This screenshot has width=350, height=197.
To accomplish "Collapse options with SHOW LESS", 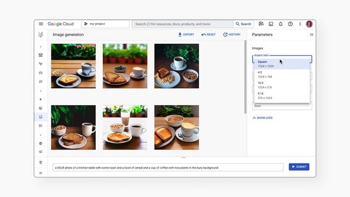I will click(x=262, y=118).
